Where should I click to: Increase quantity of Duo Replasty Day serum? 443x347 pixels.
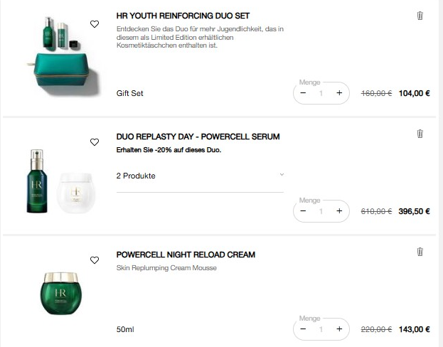coord(339,211)
